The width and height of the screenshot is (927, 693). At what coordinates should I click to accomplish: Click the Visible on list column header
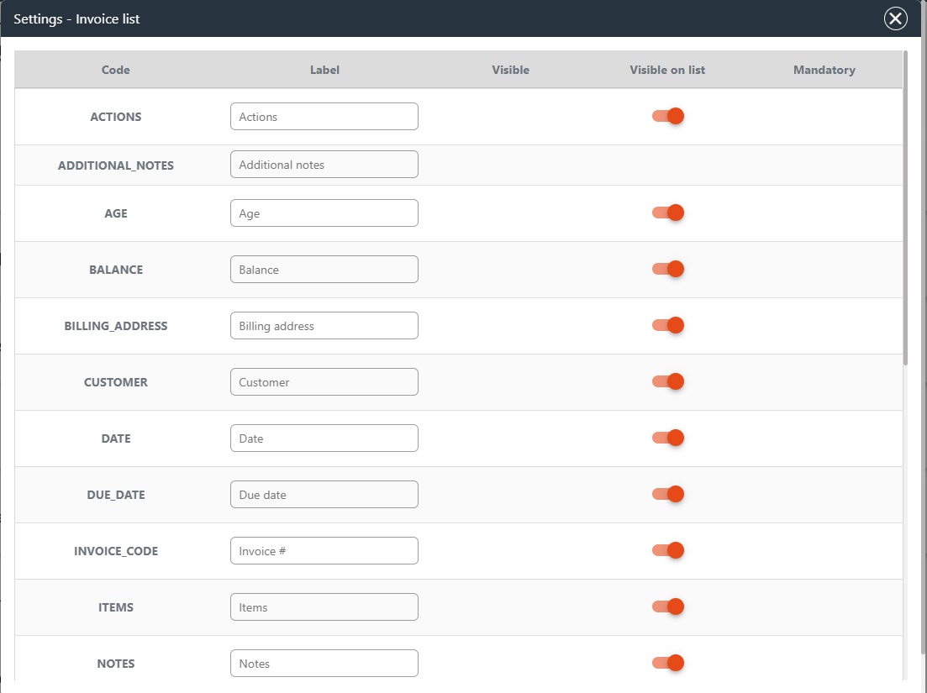click(x=667, y=70)
